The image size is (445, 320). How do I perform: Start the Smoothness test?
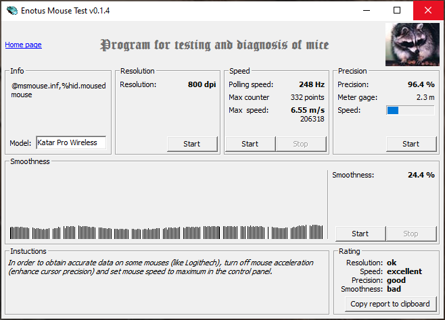tap(360, 234)
